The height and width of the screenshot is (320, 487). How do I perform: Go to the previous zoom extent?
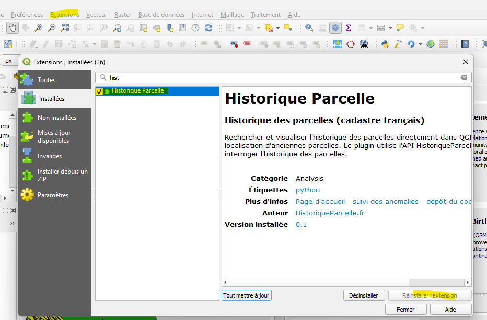tap(117, 28)
